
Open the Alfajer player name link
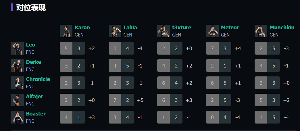(x=34, y=97)
